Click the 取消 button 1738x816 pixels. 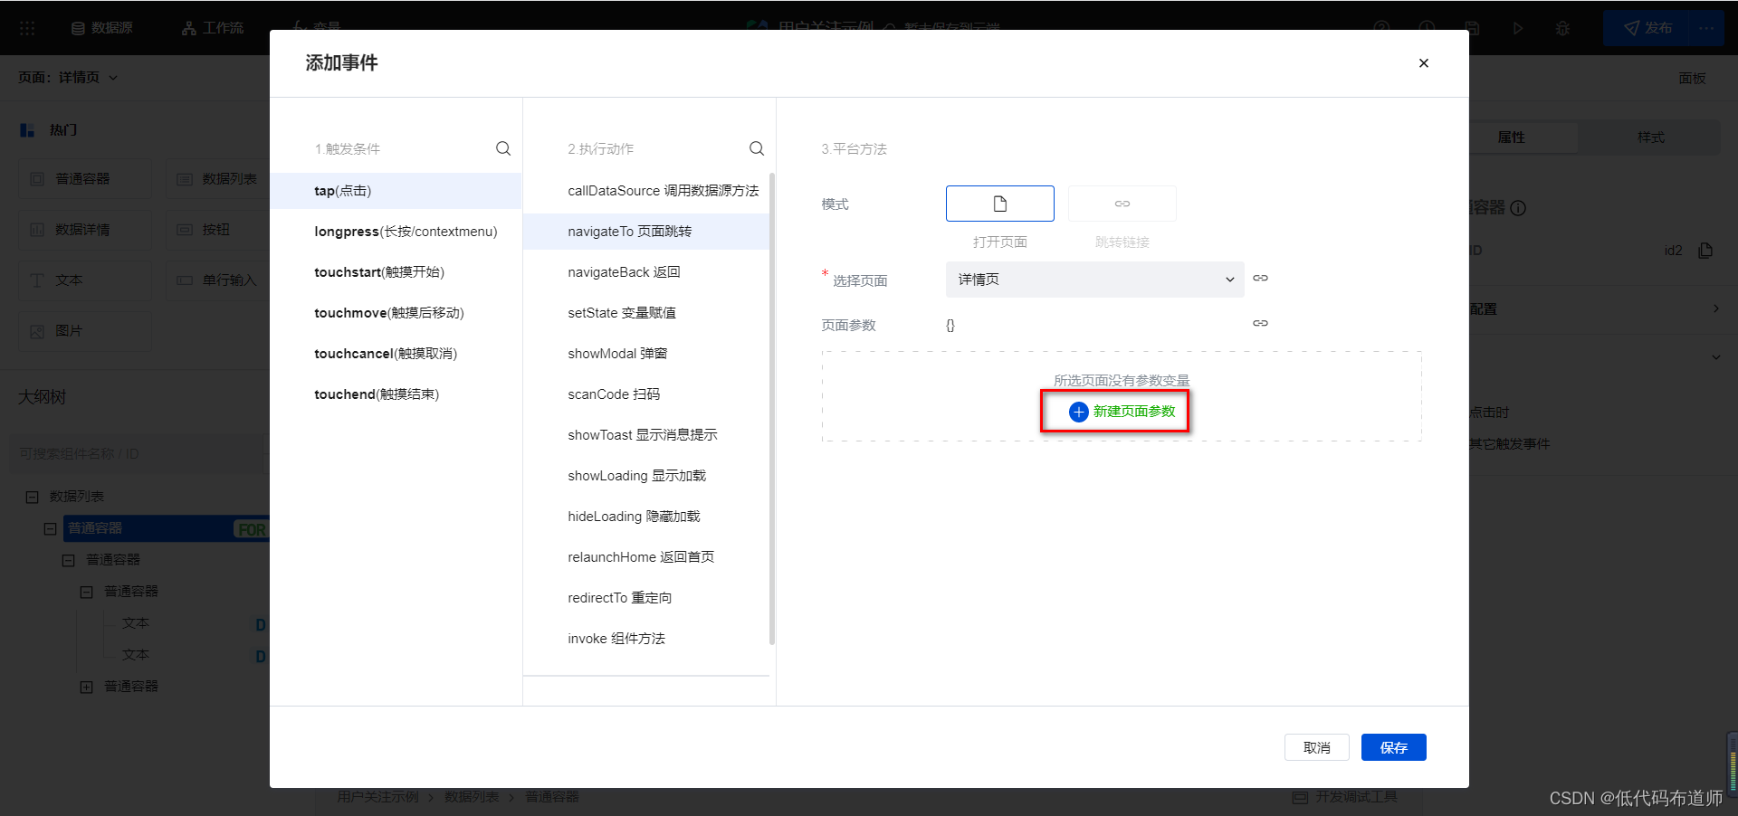1317,747
